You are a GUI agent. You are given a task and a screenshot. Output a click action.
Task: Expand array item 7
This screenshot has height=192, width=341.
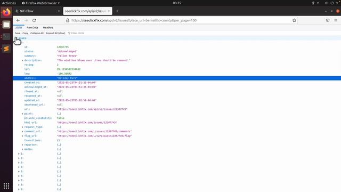[19, 180]
